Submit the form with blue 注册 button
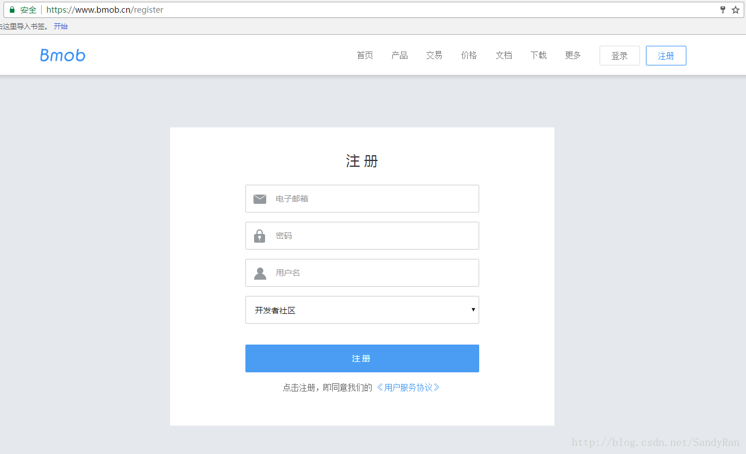746x454 pixels. tap(362, 358)
